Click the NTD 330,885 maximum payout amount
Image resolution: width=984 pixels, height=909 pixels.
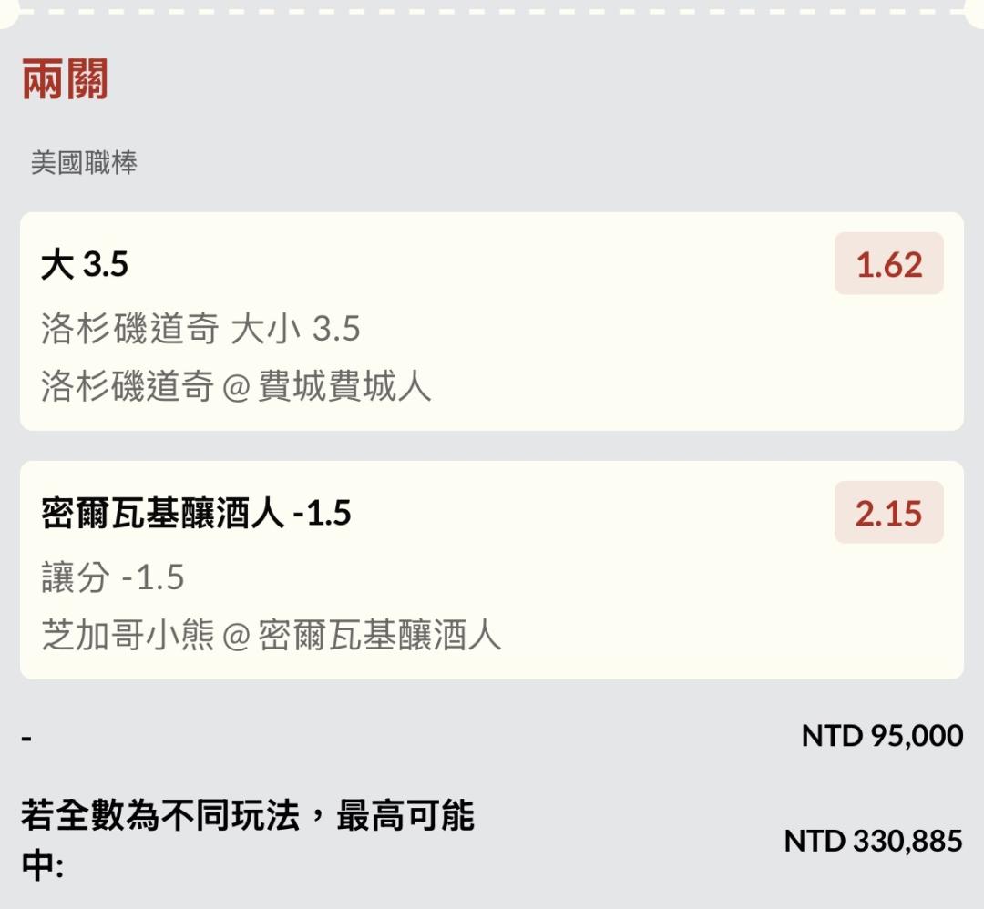[x=872, y=841]
